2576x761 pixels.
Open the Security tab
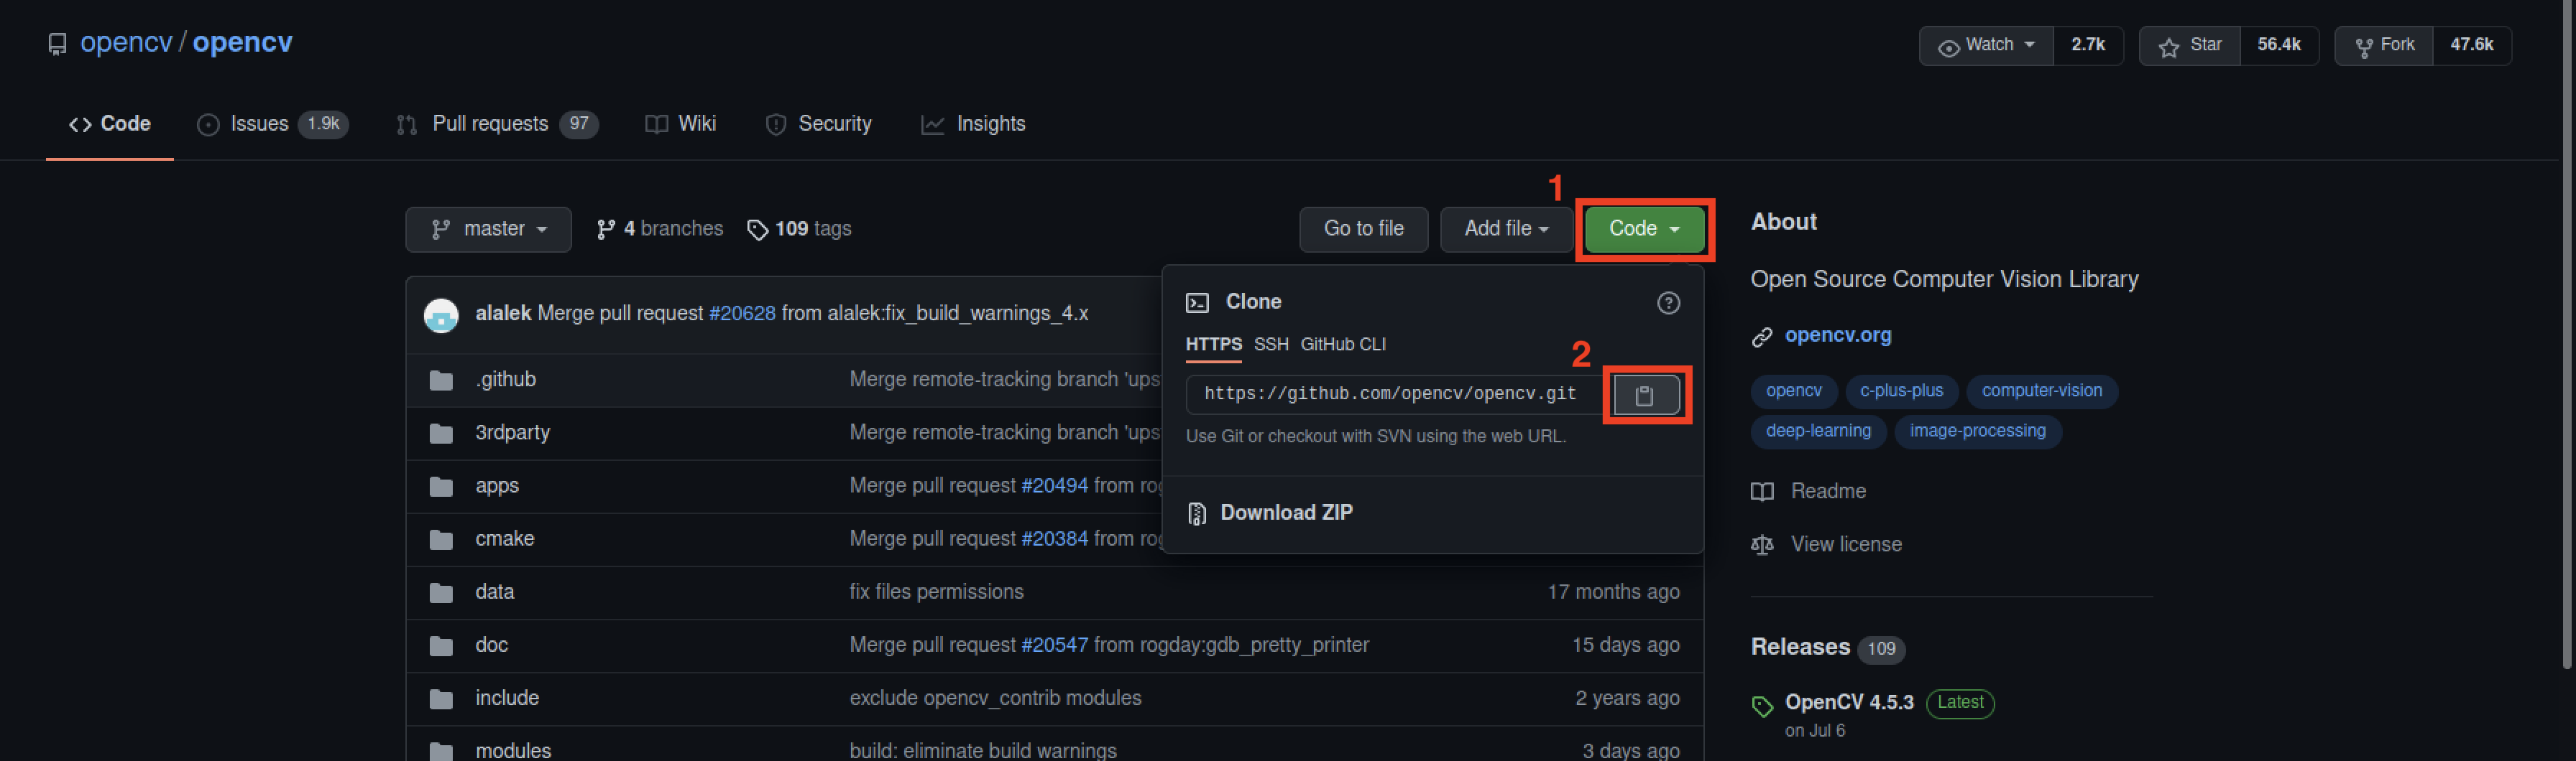pos(818,123)
